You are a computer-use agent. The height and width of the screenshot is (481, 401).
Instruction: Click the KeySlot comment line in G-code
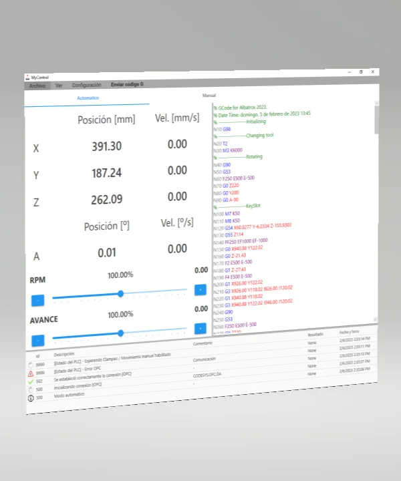237,206
